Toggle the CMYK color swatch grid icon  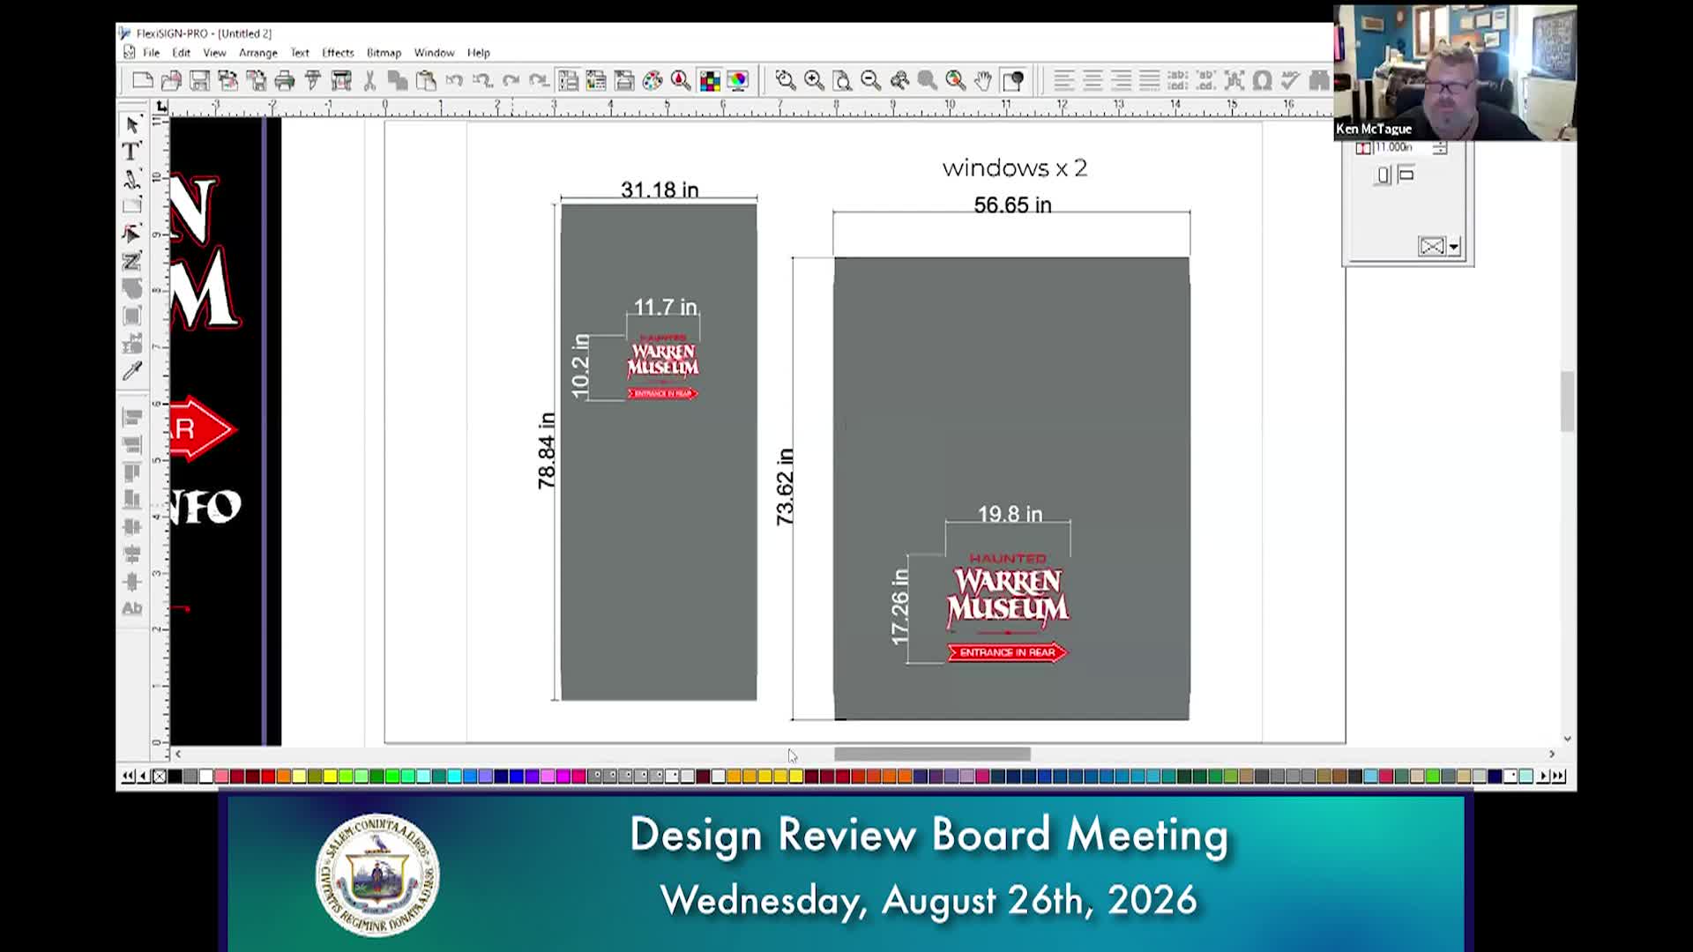710,81
